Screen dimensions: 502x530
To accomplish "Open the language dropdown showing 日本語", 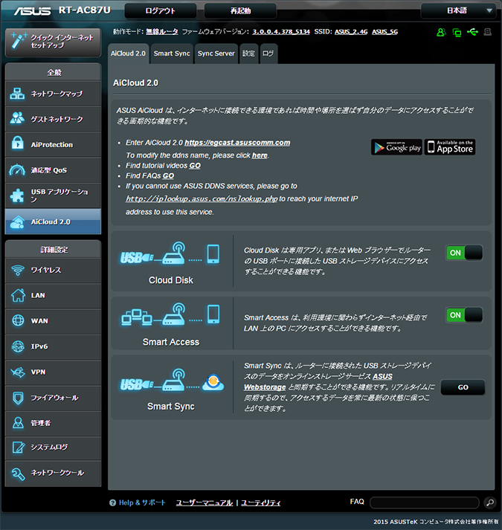I will (460, 10).
